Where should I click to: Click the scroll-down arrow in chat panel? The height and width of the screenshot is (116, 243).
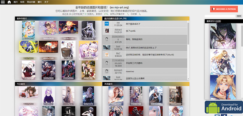tap(188, 79)
